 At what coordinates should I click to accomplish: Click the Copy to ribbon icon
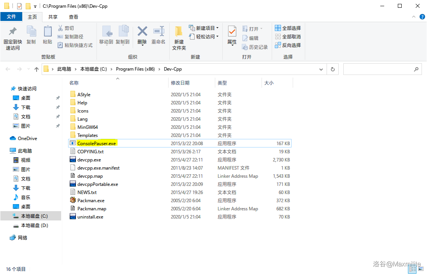coord(123,31)
